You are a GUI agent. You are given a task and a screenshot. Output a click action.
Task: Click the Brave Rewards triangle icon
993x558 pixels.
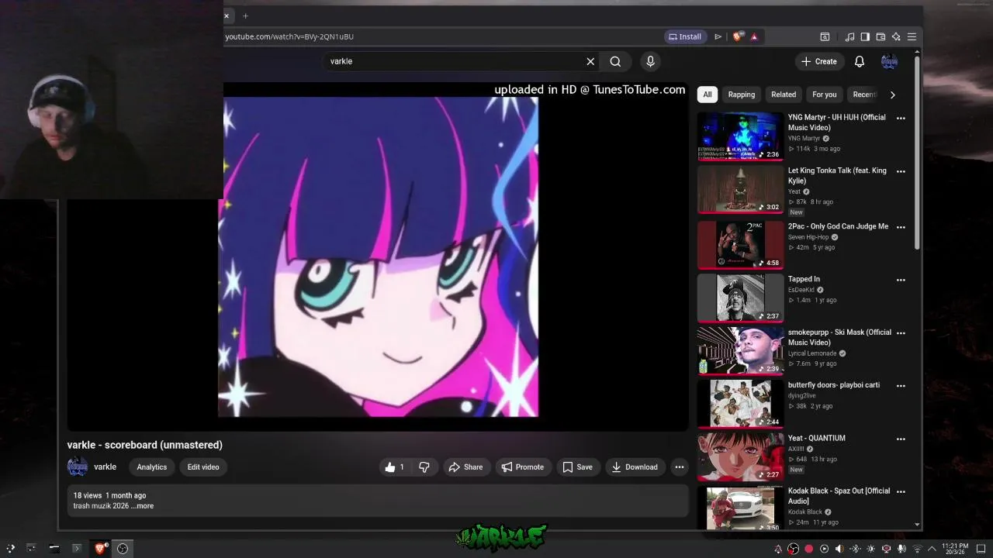pyautogui.click(x=754, y=36)
